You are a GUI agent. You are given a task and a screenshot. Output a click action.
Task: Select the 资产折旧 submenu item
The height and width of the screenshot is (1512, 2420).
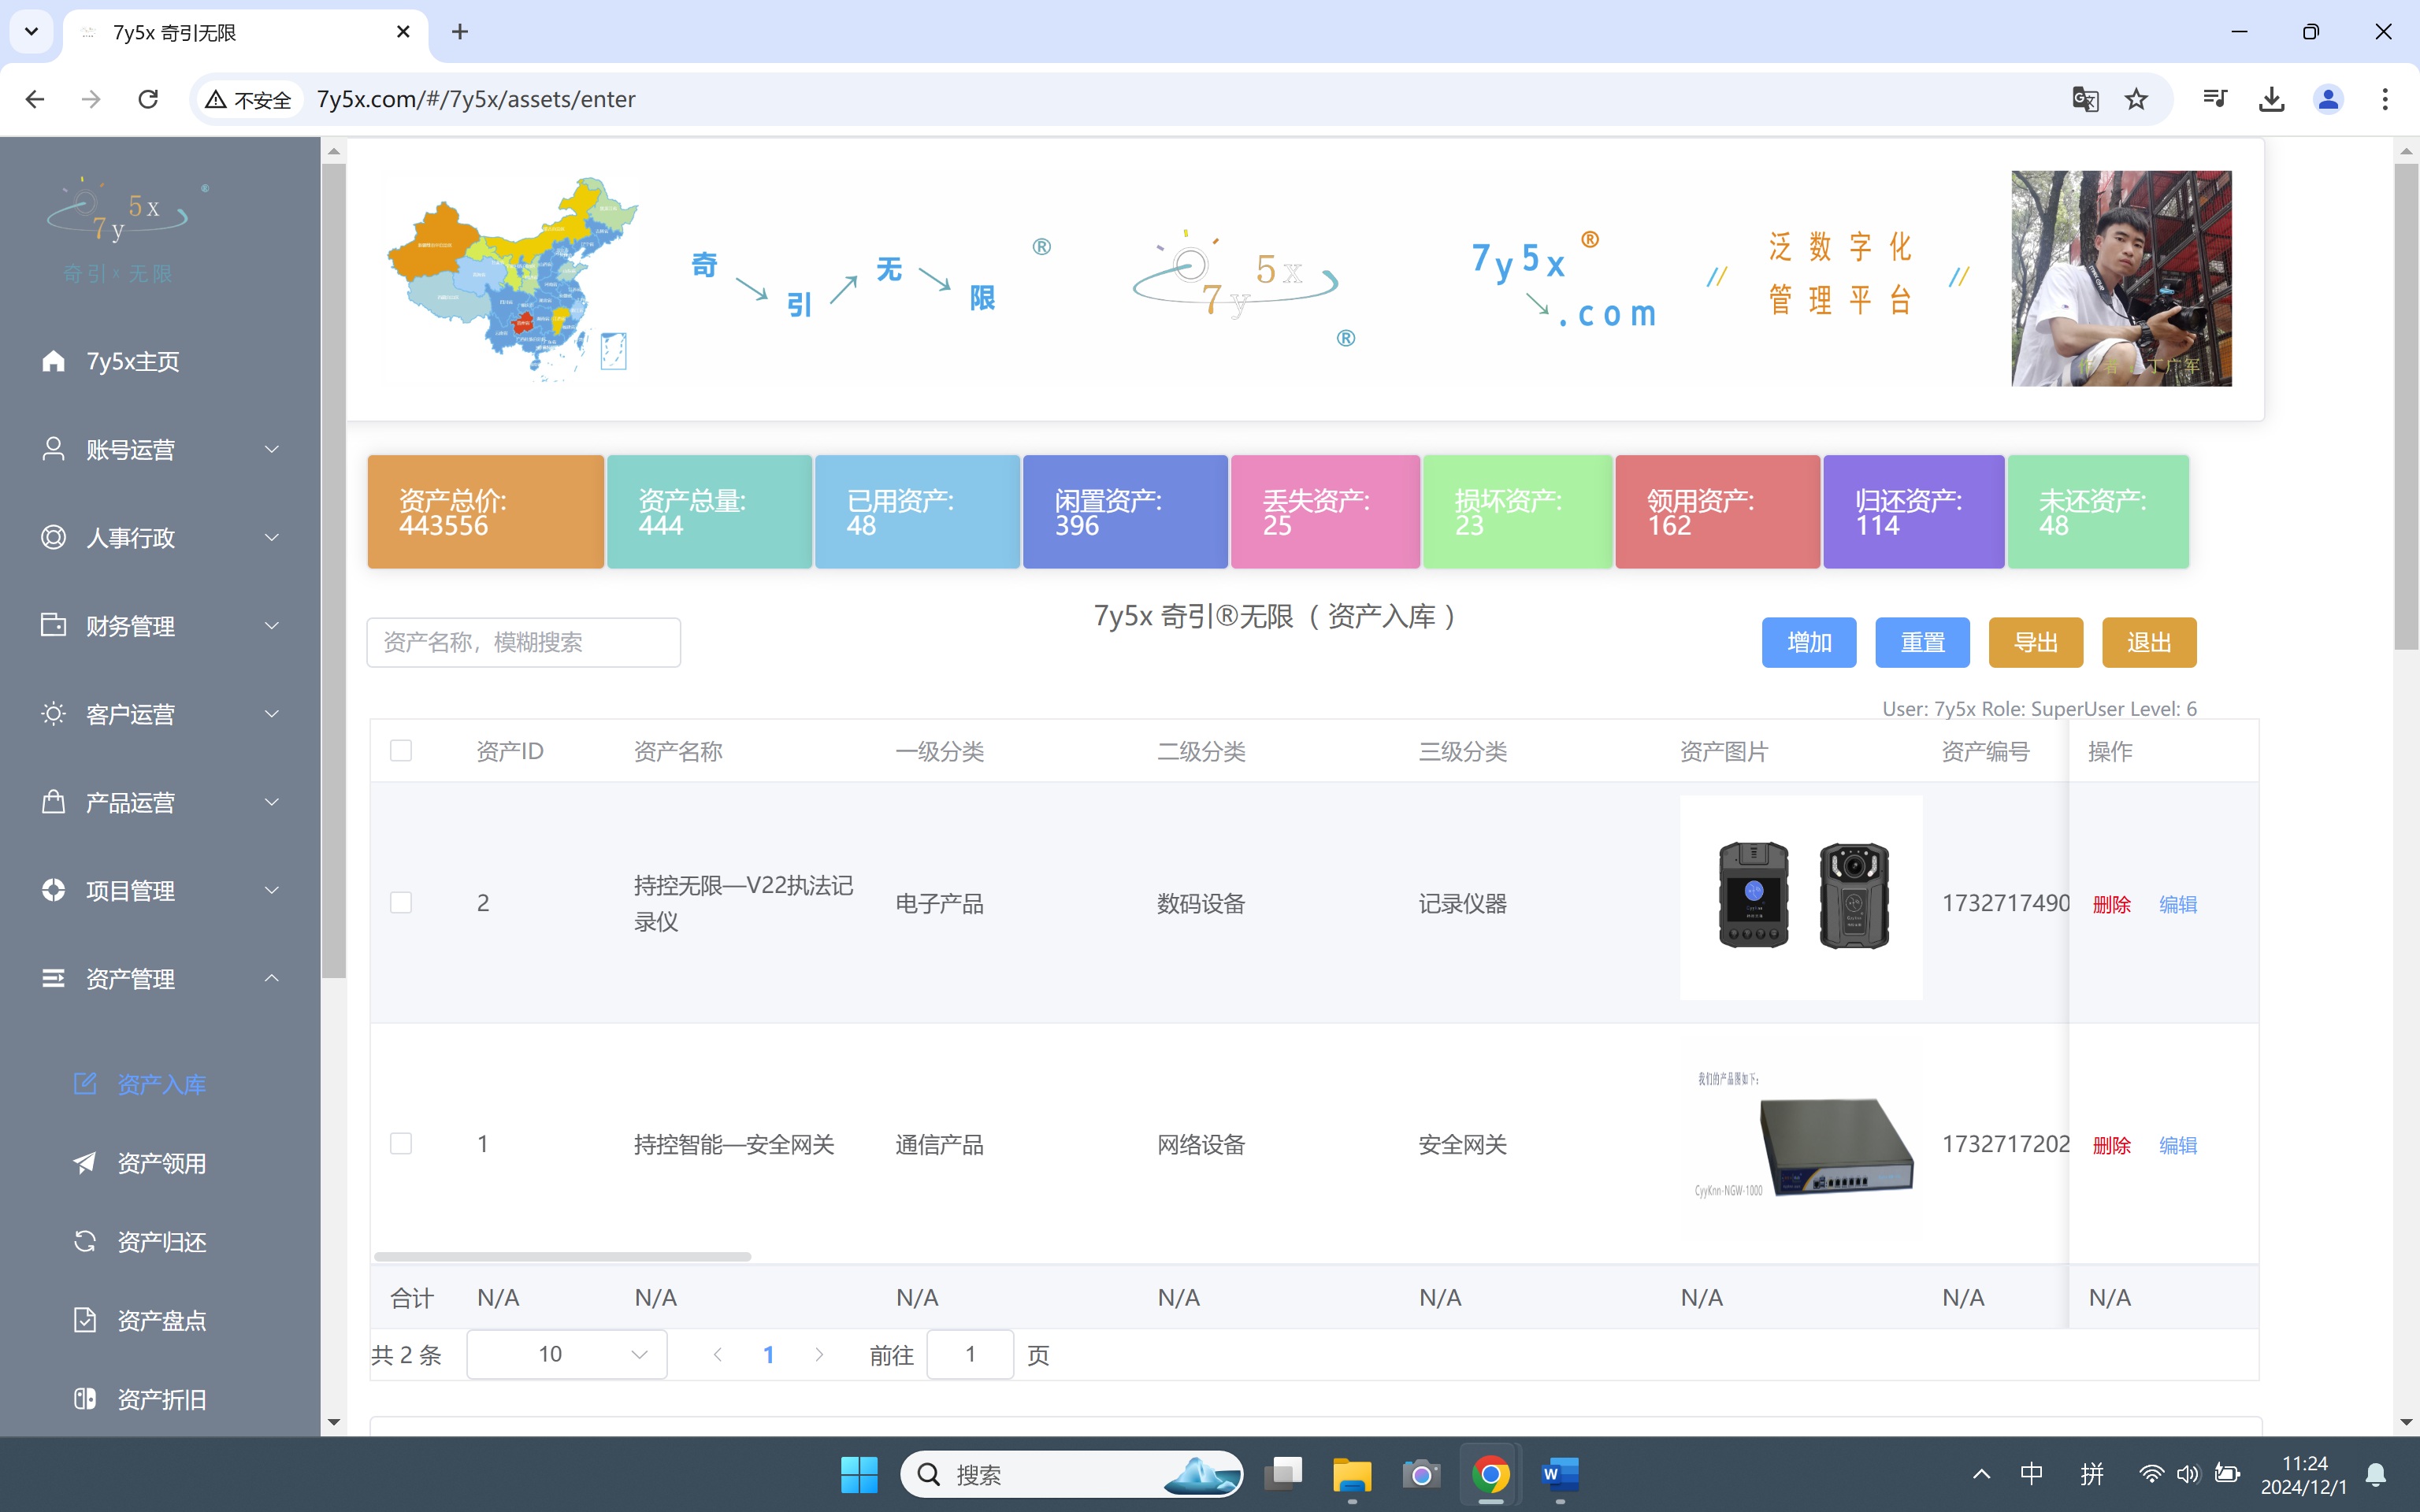click(x=161, y=1399)
